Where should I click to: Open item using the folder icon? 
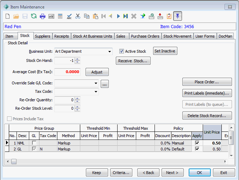point(16,16)
